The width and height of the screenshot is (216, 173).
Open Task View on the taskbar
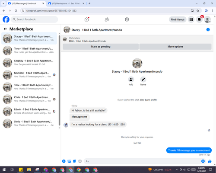(12, 170)
